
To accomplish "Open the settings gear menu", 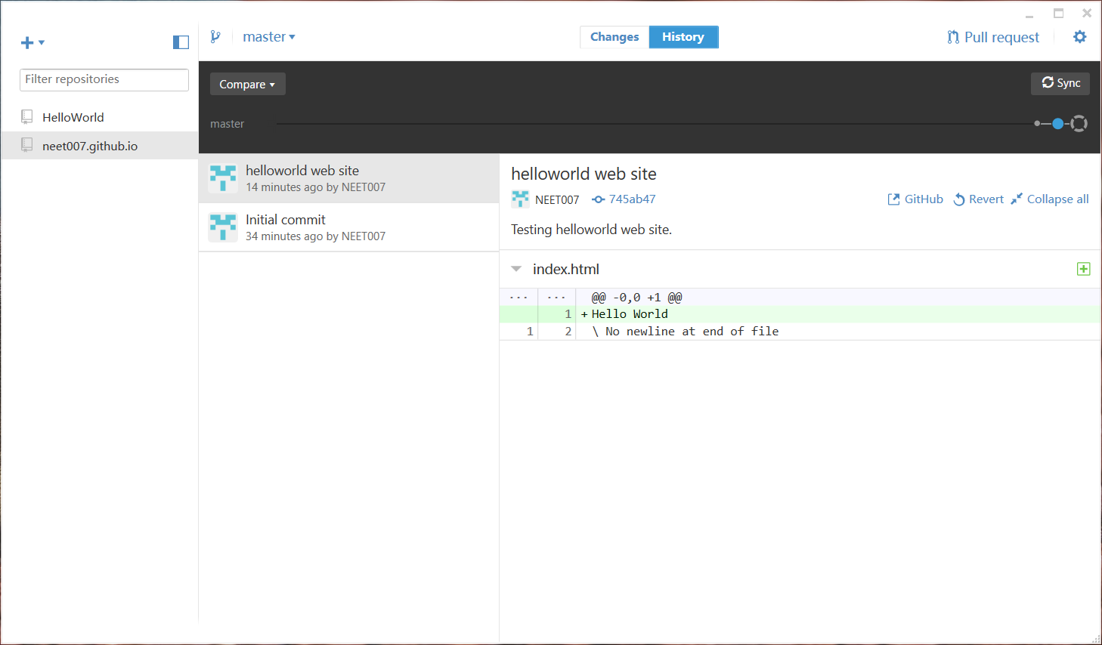I will pyautogui.click(x=1080, y=36).
